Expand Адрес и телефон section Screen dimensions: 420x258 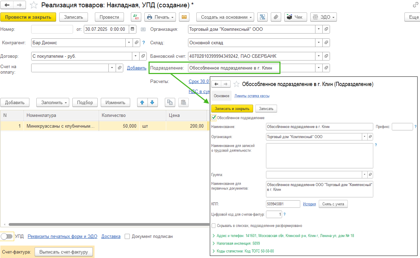tap(283, 236)
